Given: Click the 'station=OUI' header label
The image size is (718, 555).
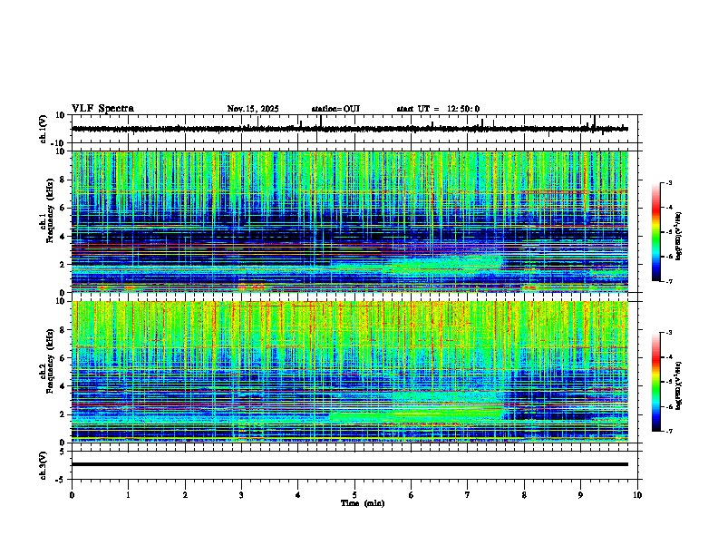Looking at the screenshot, I should [335, 109].
